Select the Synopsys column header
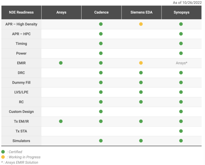205x165 pixels. coord(181,12)
